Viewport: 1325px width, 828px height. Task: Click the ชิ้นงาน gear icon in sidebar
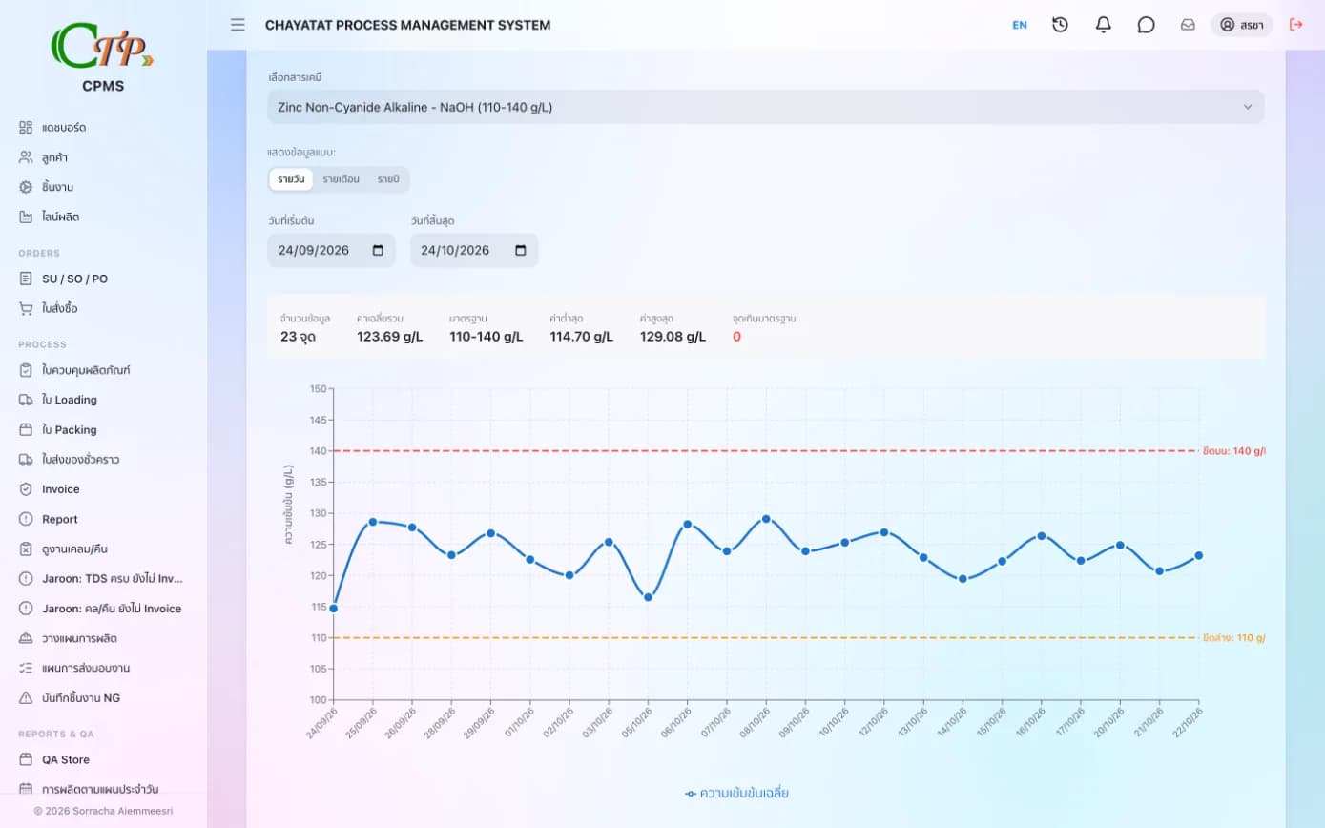click(x=26, y=187)
